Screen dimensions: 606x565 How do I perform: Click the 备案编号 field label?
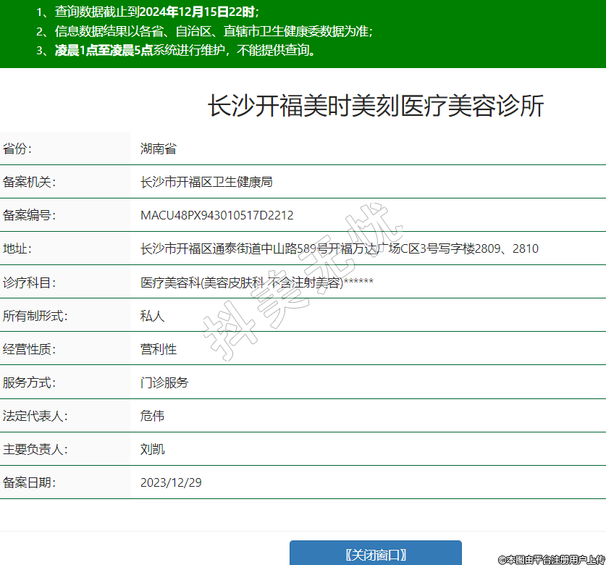(29, 216)
